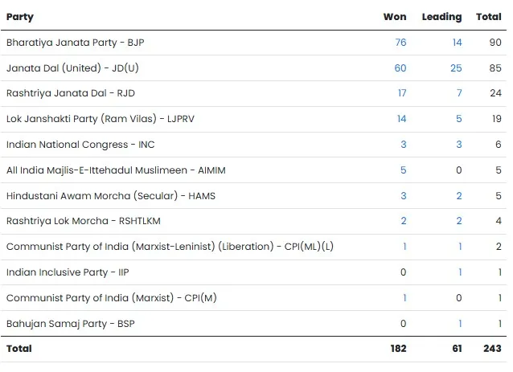This screenshot has width=513, height=372.
Task: Open RJD's won count of 17
Action: pyautogui.click(x=401, y=93)
